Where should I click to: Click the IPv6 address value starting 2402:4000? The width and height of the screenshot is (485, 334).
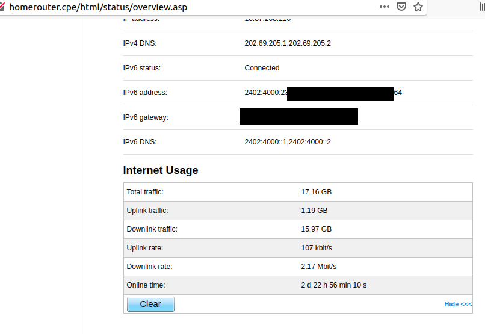click(x=323, y=93)
